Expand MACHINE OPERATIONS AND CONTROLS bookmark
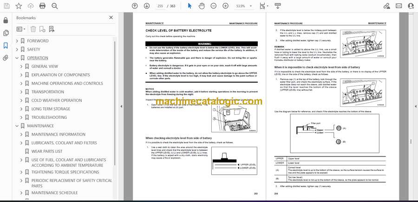 (21, 84)
